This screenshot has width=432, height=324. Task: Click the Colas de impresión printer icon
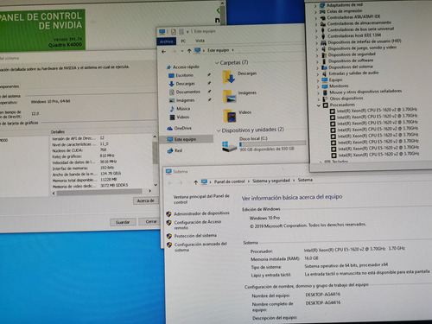[322, 11]
